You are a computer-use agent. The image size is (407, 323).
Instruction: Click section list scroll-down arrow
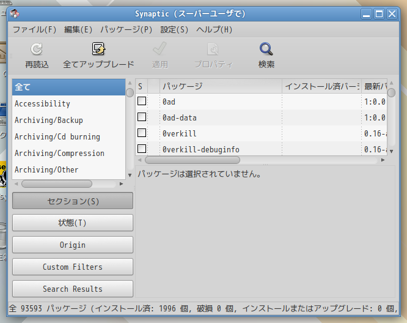click(x=130, y=176)
